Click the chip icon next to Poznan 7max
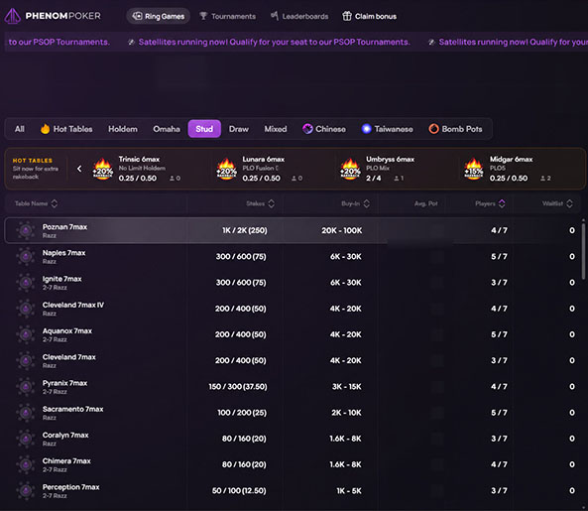Image resolution: width=588 pixels, height=511 pixels. [26, 230]
